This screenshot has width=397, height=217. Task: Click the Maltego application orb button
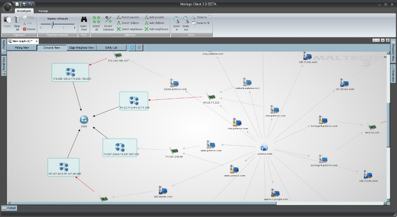[7, 6]
